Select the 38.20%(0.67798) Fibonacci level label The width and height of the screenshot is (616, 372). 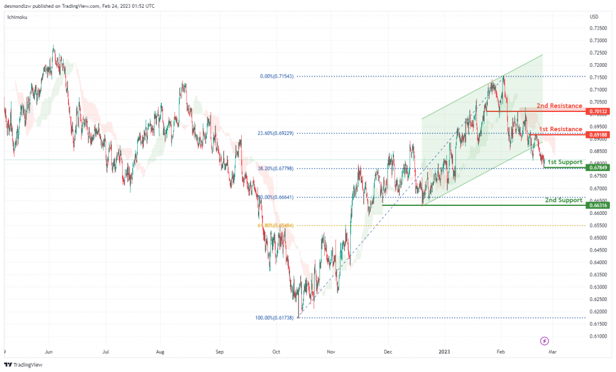(276, 169)
